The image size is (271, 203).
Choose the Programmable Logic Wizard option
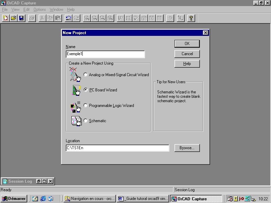85,105
